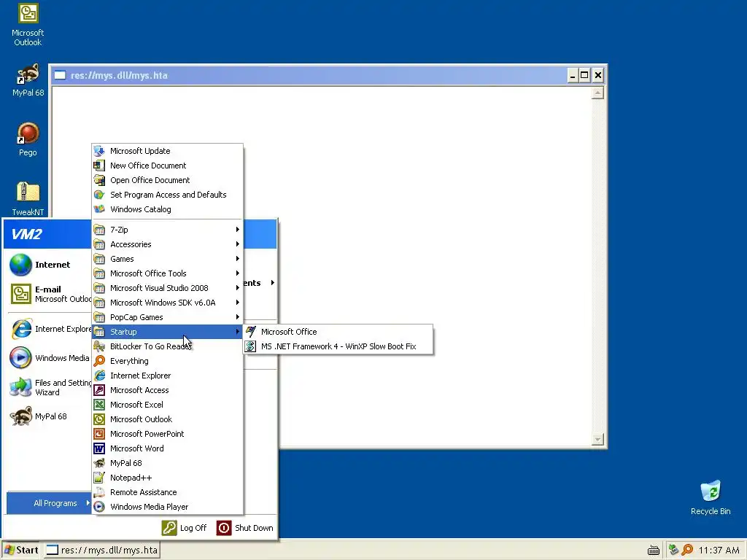The image size is (747, 560).
Task: Launch Windows Media Player from programs list
Action: tap(167, 507)
